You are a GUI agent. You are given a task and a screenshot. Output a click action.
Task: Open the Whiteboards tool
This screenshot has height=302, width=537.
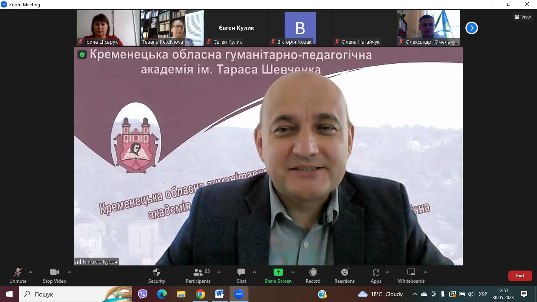(x=411, y=273)
